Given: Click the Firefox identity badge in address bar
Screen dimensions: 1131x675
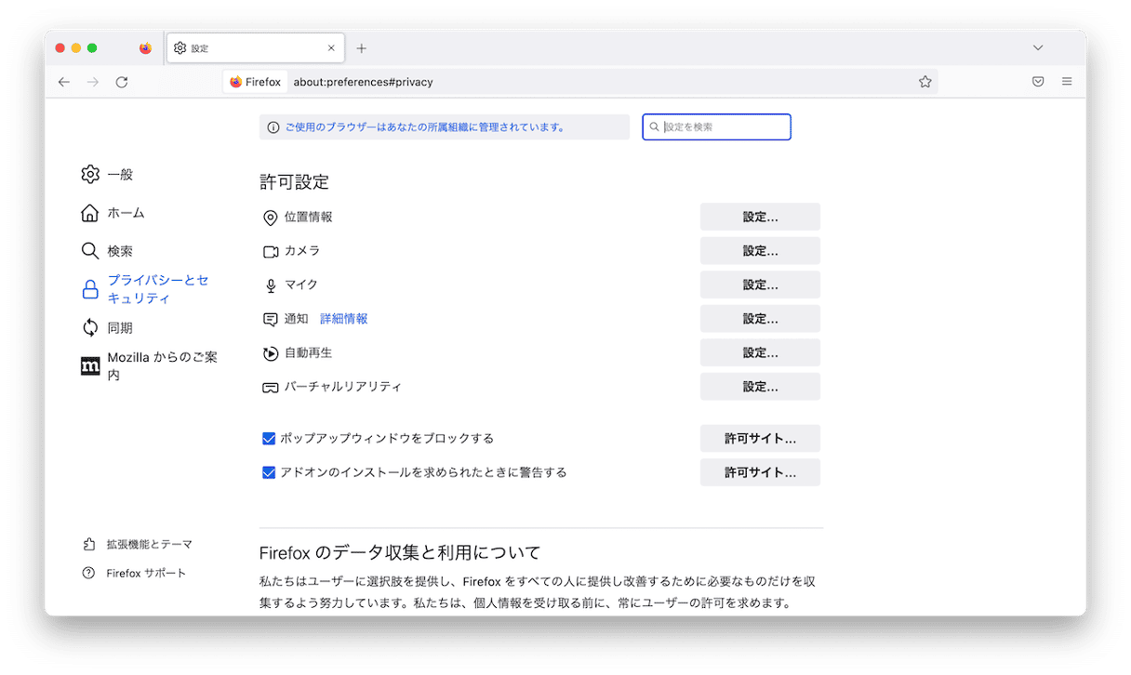Looking at the screenshot, I should [256, 82].
